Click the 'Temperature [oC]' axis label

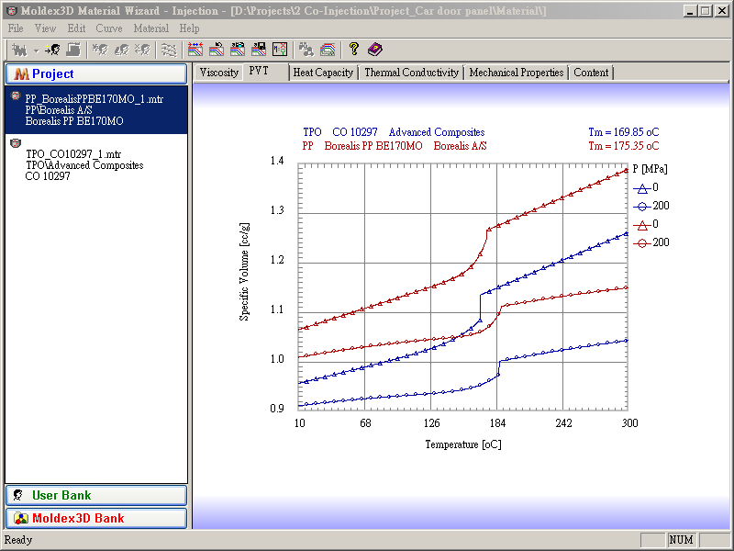463,444
